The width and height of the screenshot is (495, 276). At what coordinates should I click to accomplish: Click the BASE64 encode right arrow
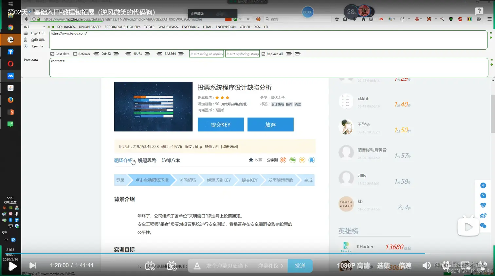[181, 54]
